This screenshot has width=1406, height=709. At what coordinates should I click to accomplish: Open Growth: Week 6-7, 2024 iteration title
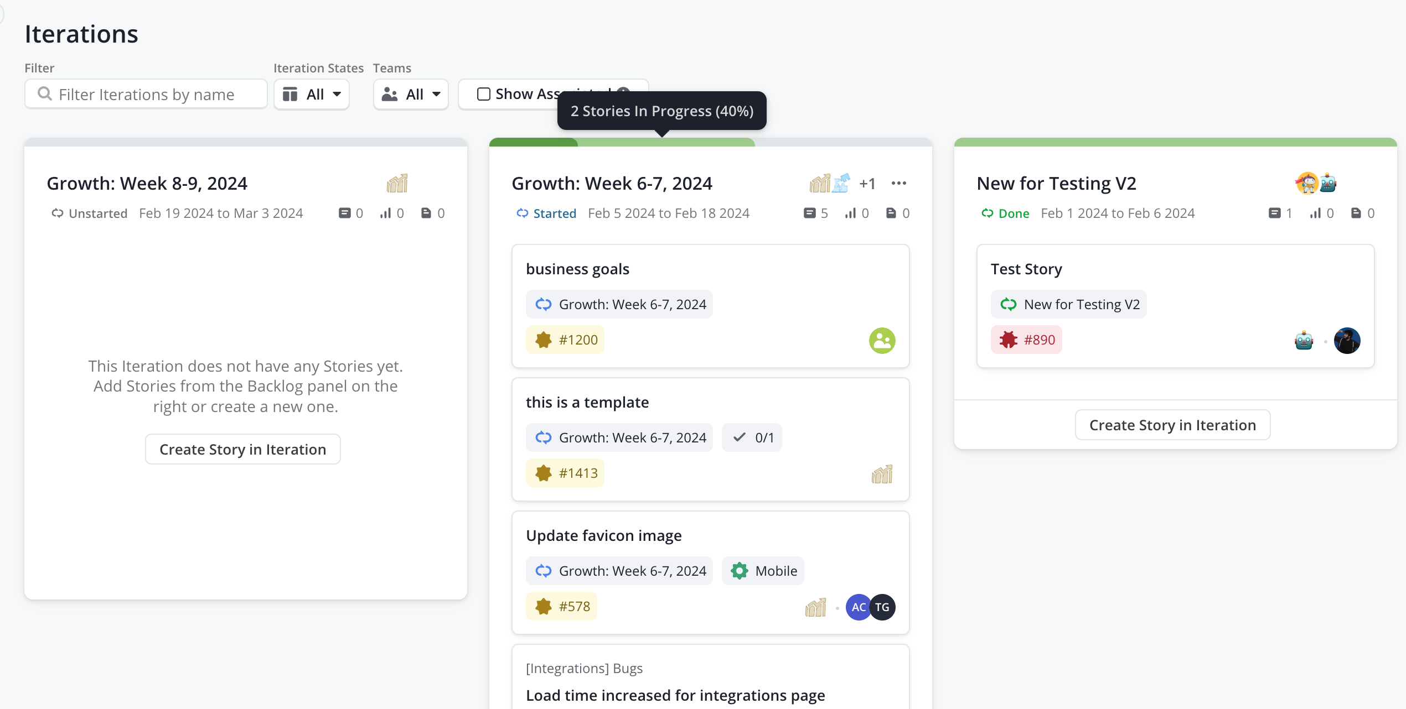coord(612,183)
